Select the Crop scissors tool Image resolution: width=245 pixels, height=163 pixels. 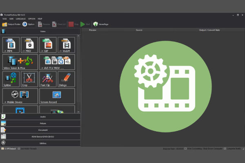coord(29,79)
